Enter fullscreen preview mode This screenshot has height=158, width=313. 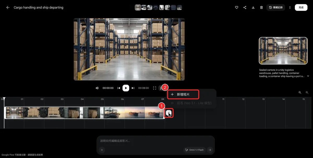pyautogui.click(x=154, y=88)
